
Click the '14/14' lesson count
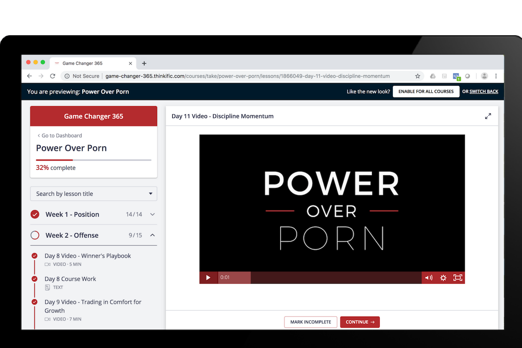[134, 214]
